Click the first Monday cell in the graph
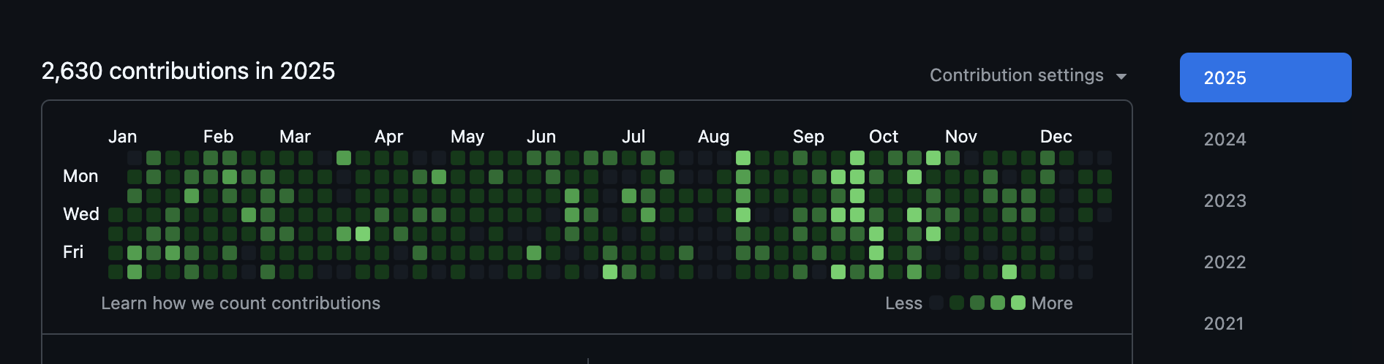1384x364 pixels. (135, 177)
